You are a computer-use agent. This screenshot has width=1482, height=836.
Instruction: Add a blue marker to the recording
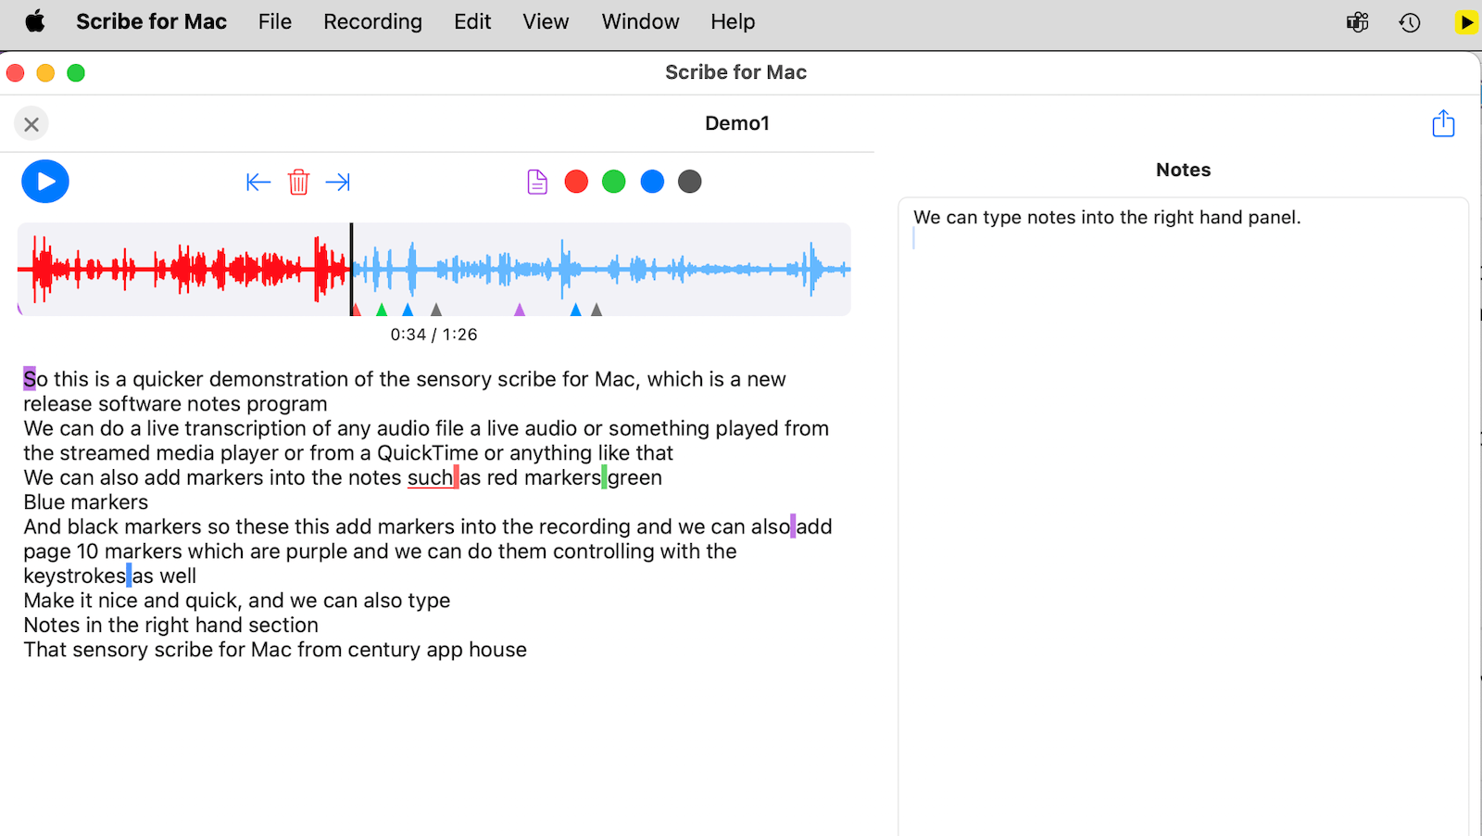[x=652, y=181]
